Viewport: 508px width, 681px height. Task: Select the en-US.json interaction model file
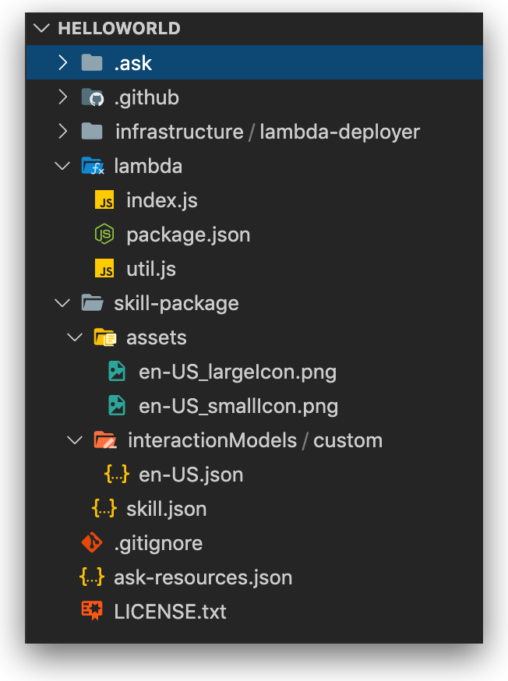(191, 475)
